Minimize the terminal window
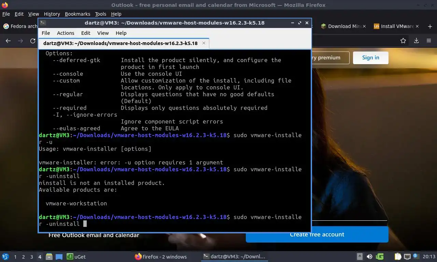 coord(293,23)
